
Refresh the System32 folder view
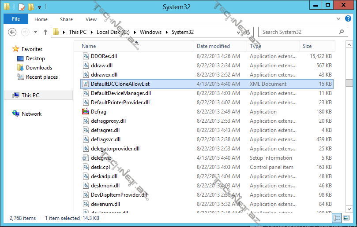click(248, 32)
